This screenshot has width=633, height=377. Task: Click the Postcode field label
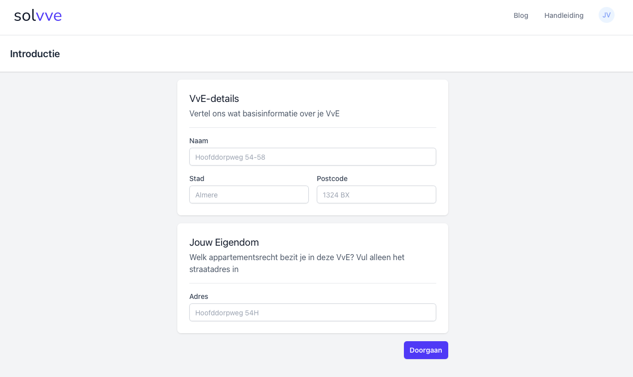pyautogui.click(x=332, y=179)
